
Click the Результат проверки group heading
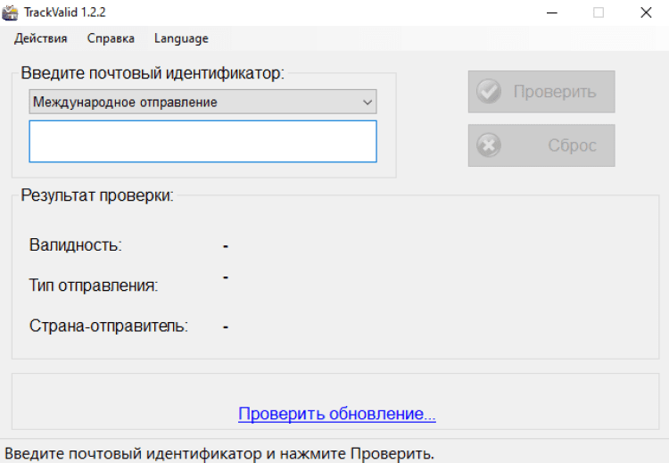click(97, 195)
